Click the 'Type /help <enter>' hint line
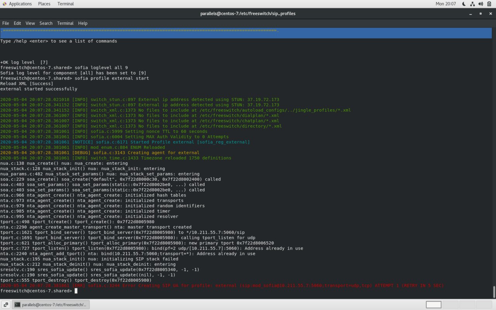Viewport: 496px width, 310px height. [59, 41]
